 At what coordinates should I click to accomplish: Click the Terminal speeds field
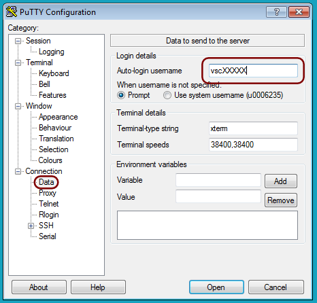point(253,145)
